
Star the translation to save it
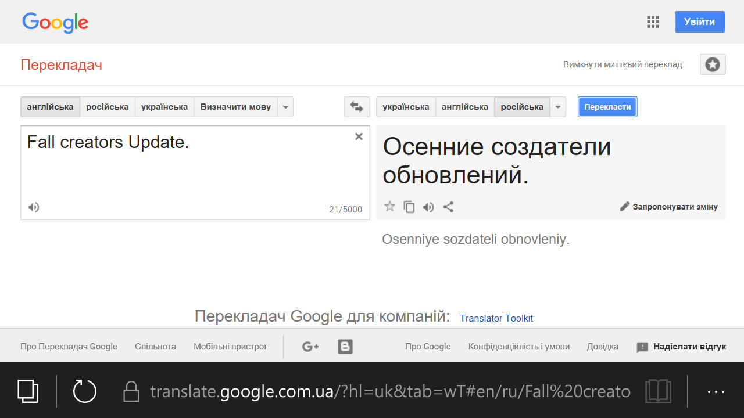click(x=389, y=207)
